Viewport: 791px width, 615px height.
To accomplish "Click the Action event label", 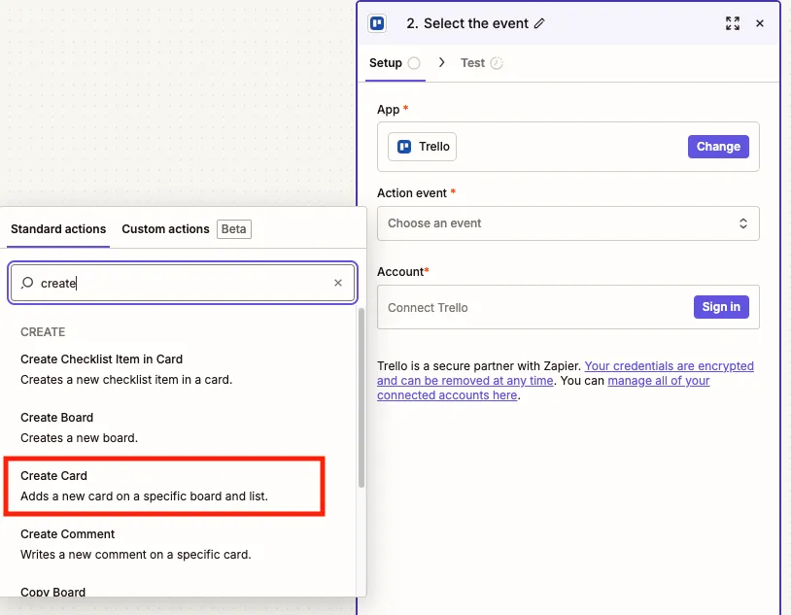I will [412, 192].
